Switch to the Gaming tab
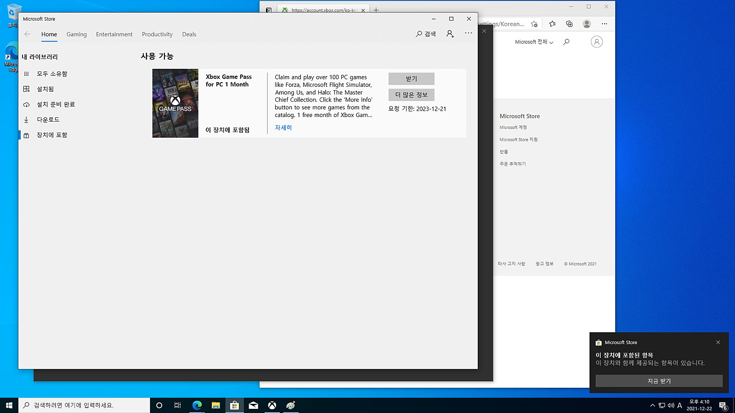The height and width of the screenshot is (413, 735). click(x=77, y=34)
